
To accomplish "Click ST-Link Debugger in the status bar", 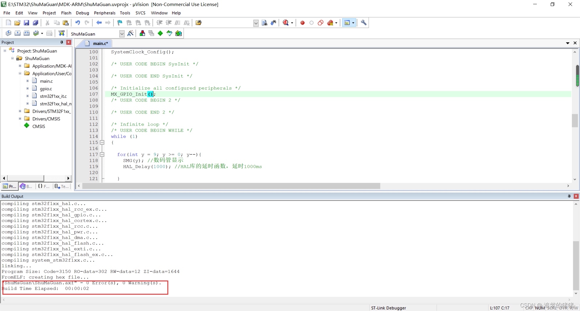I will point(388,308).
